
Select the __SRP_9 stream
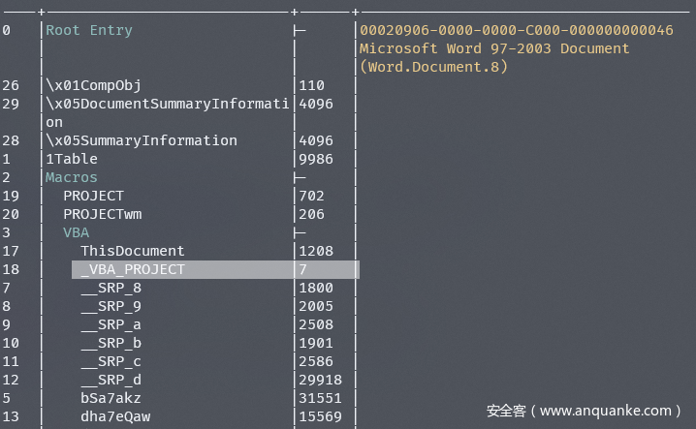tap(111, 306)
